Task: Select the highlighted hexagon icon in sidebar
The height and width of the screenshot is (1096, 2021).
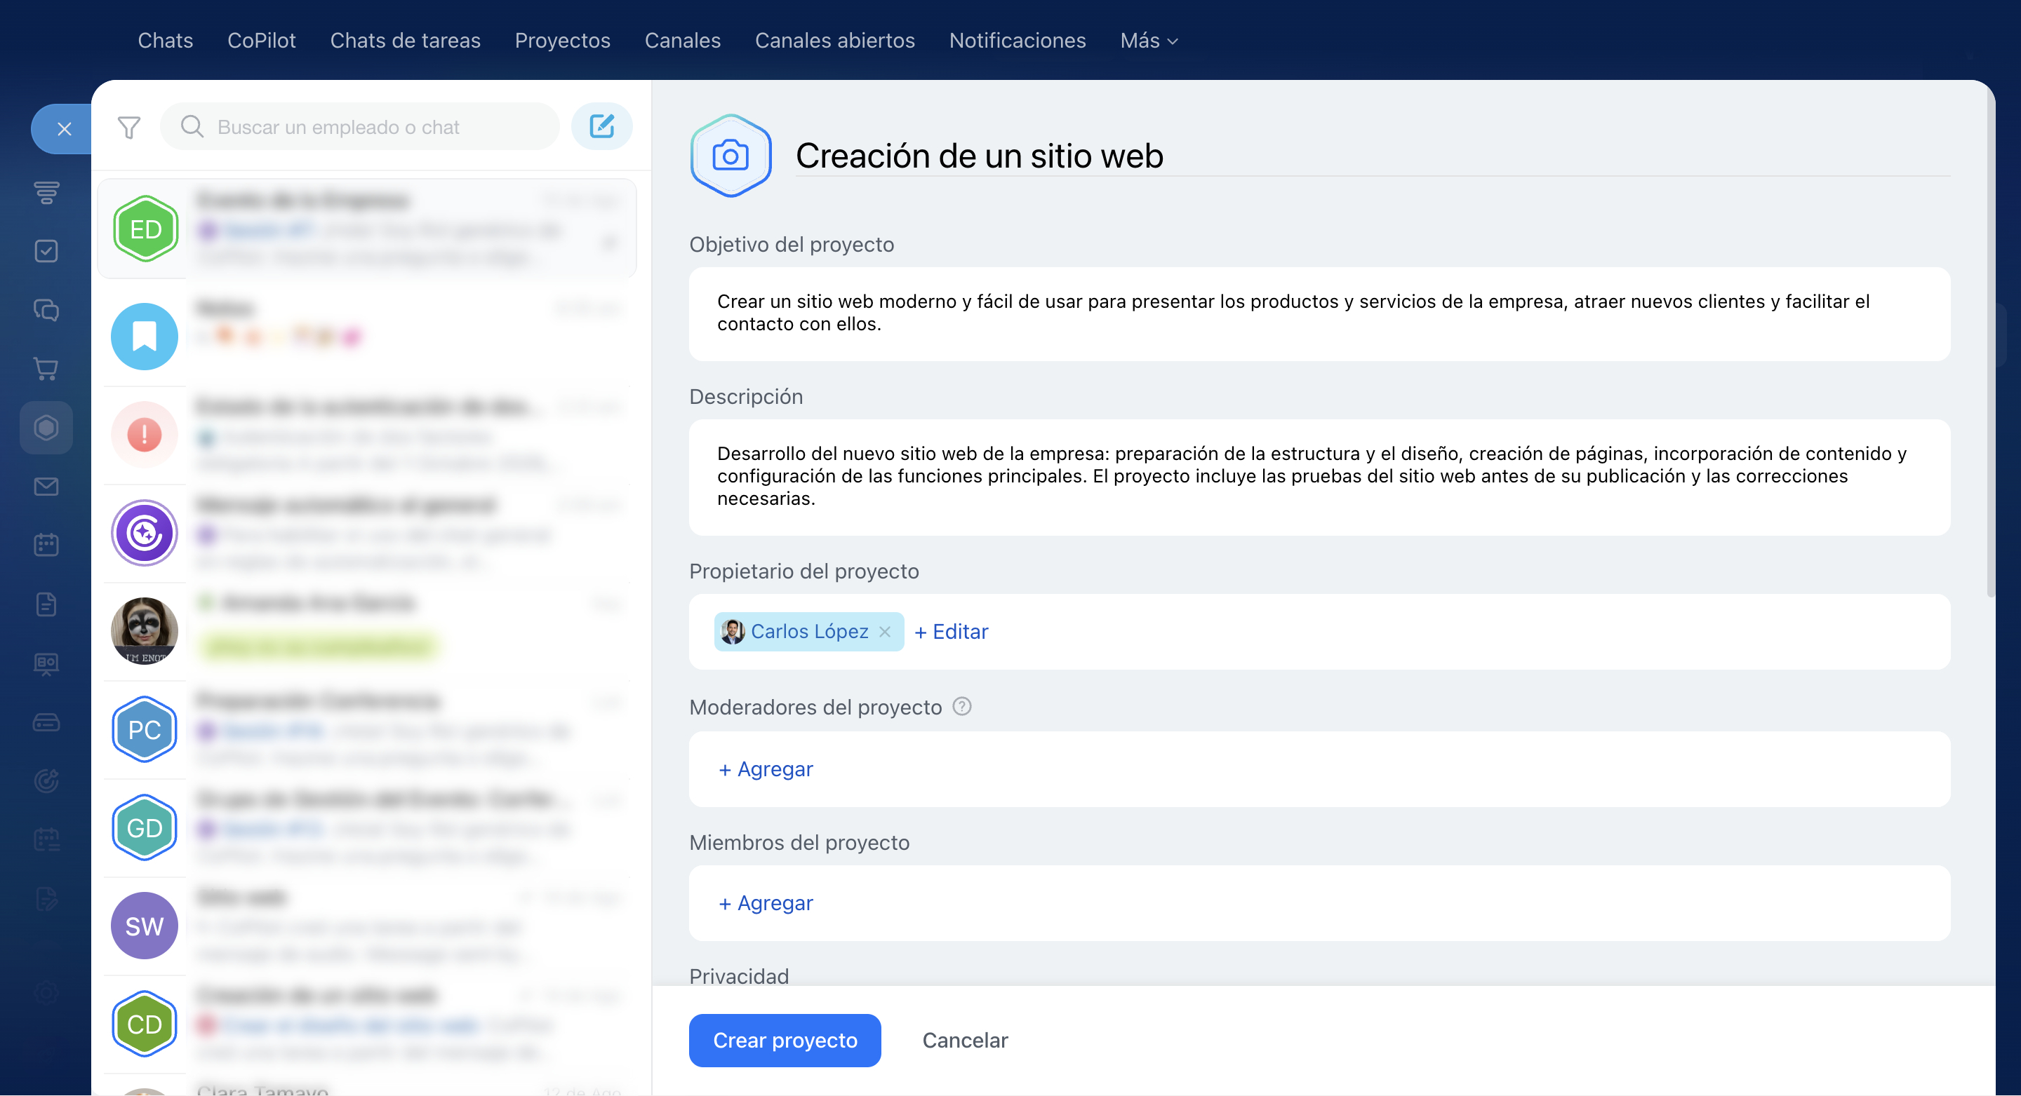Action: tap(46, 427)
